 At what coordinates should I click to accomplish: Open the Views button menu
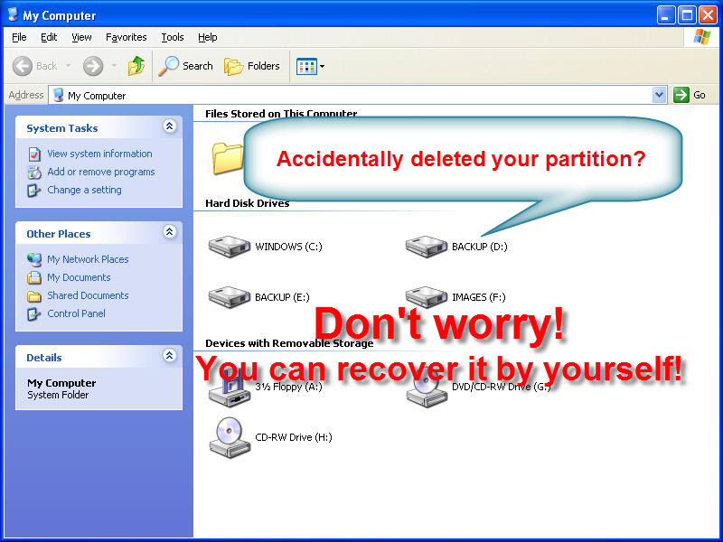click(310, 66)
